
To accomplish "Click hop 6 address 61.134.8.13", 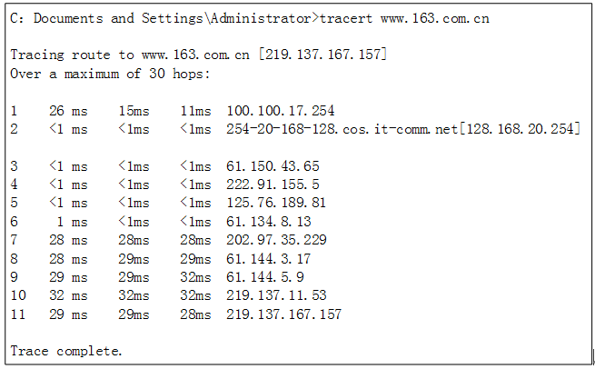I will click(269, 222).
